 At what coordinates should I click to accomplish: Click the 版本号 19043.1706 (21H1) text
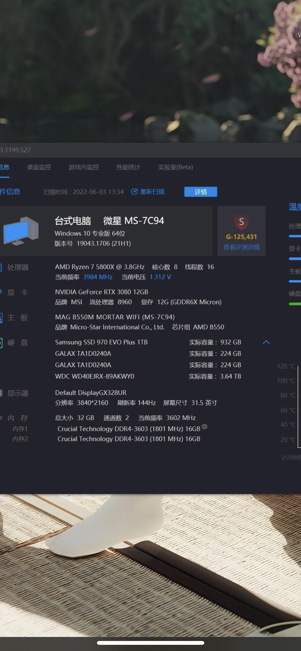coord(93,243)
